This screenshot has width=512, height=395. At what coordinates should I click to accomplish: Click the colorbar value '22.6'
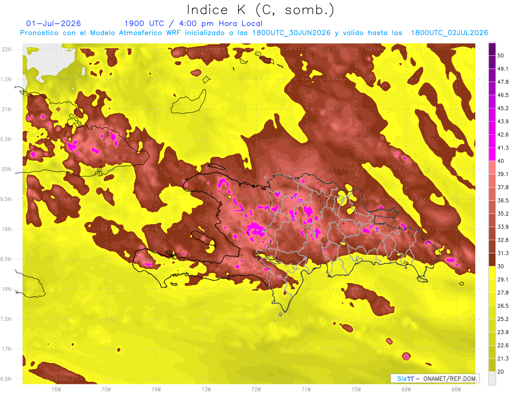pos(503,345)
